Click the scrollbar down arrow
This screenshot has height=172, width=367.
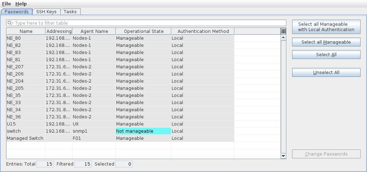(283, 156)
